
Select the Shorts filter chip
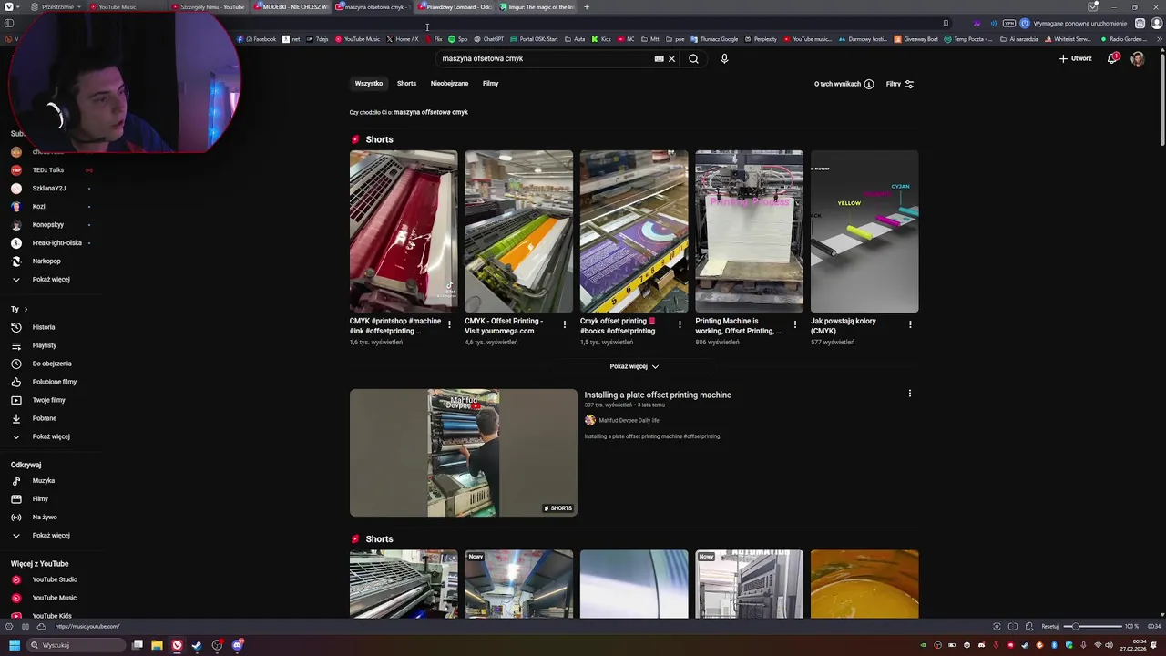pyautogui.click(x=406, y=83)
